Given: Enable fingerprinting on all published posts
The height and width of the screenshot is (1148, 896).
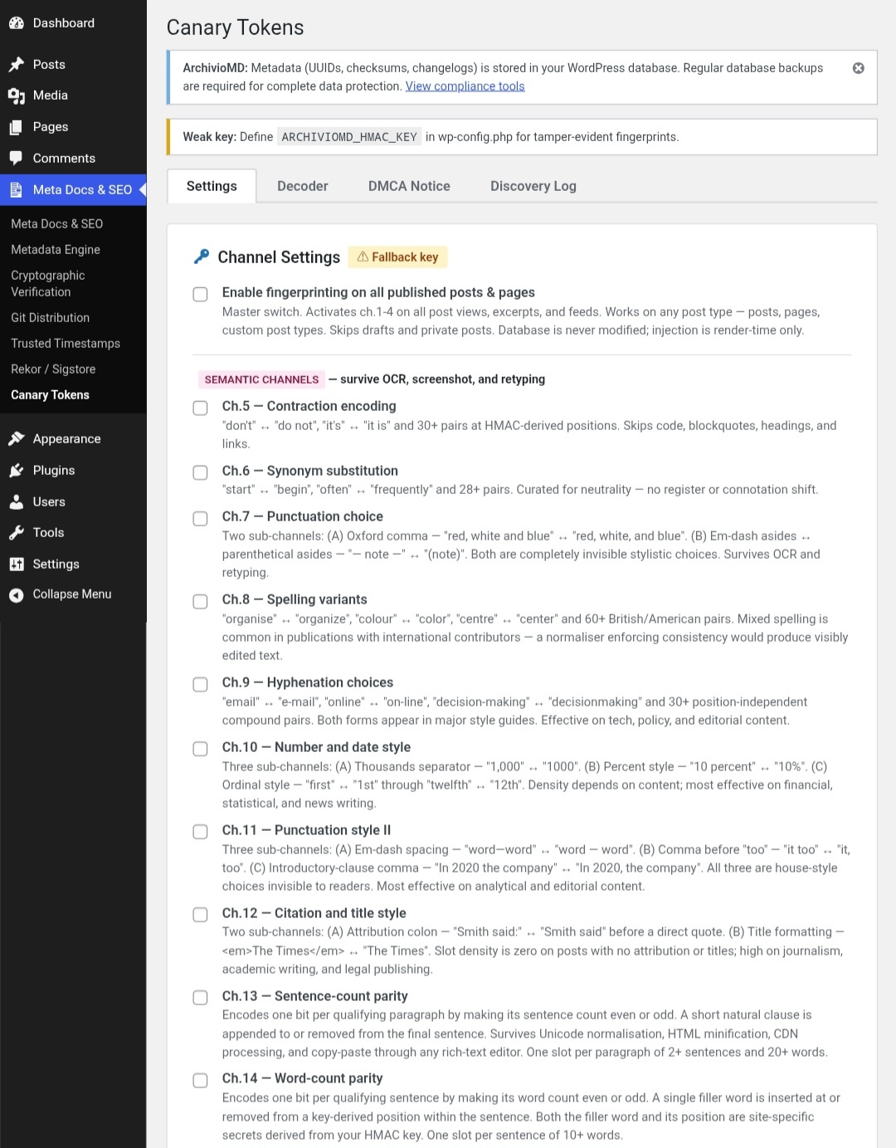Looking at the screenshot, I should [x=200, y=294].
